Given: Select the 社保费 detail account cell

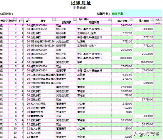Looking at the screenshot, I should point(94,41).
